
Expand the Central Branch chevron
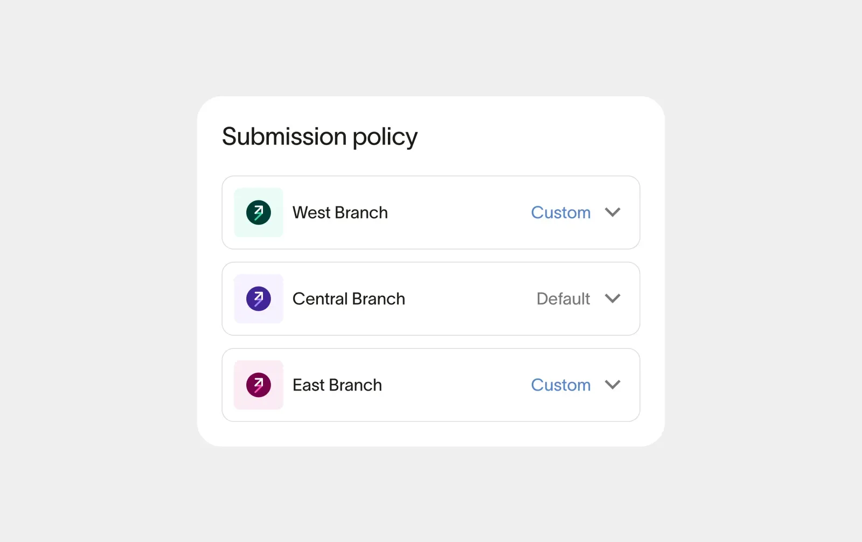613,298
